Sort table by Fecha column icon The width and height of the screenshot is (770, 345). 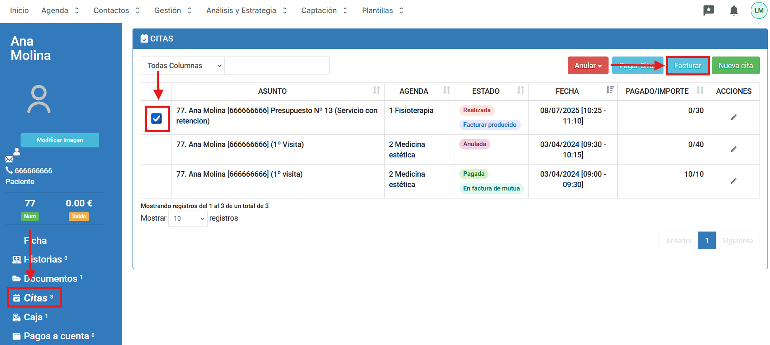(609, 90)
